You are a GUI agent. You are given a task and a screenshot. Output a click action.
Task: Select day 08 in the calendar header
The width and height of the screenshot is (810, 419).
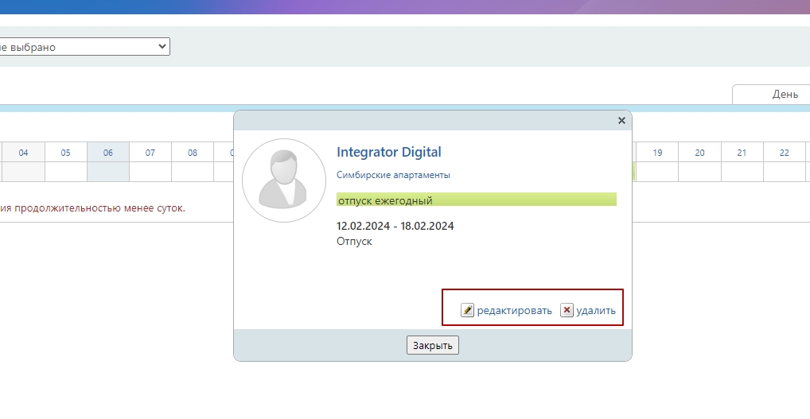pos(192,153)
